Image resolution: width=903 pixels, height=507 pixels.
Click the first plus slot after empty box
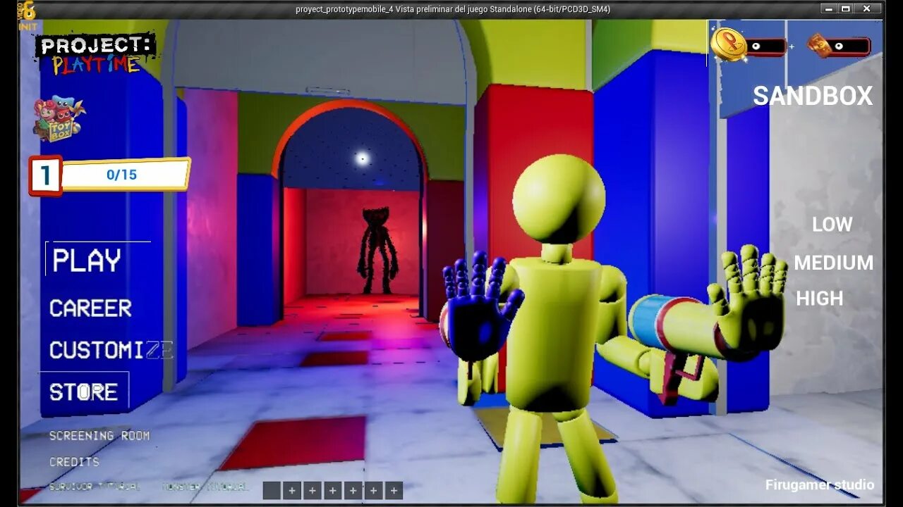click(x=292, y=491)
